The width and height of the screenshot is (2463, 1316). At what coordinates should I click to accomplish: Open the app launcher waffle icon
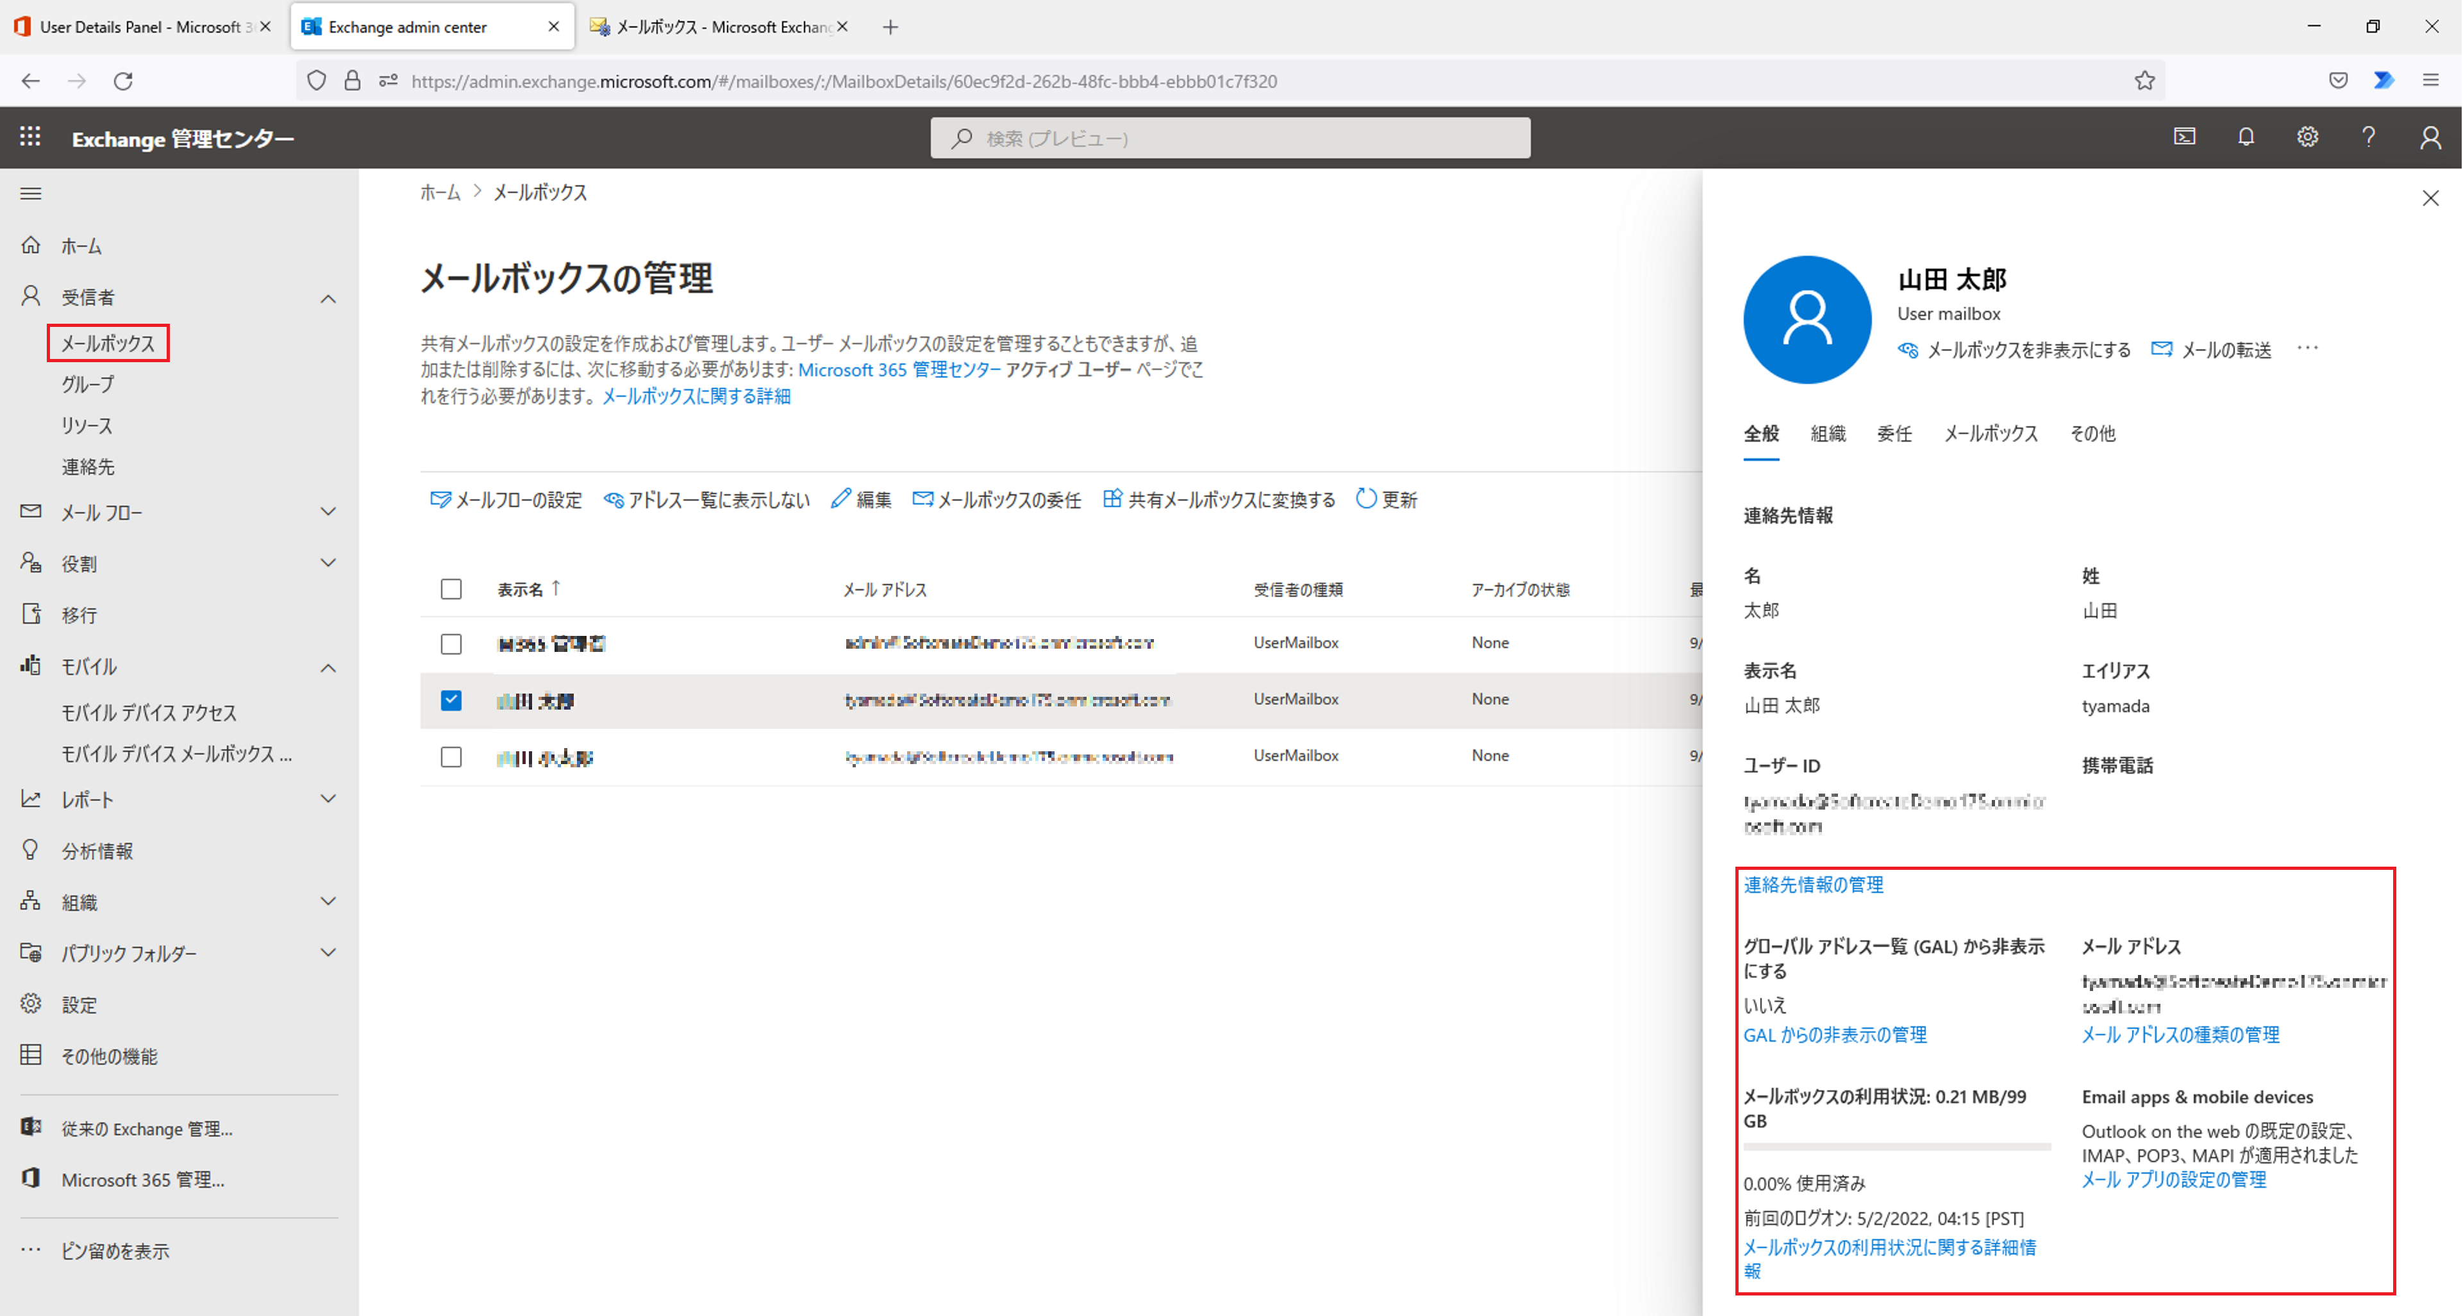31,137
